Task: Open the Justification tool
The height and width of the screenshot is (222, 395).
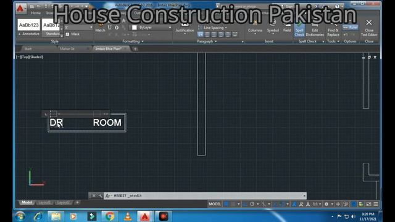Action: click(185, 28)
